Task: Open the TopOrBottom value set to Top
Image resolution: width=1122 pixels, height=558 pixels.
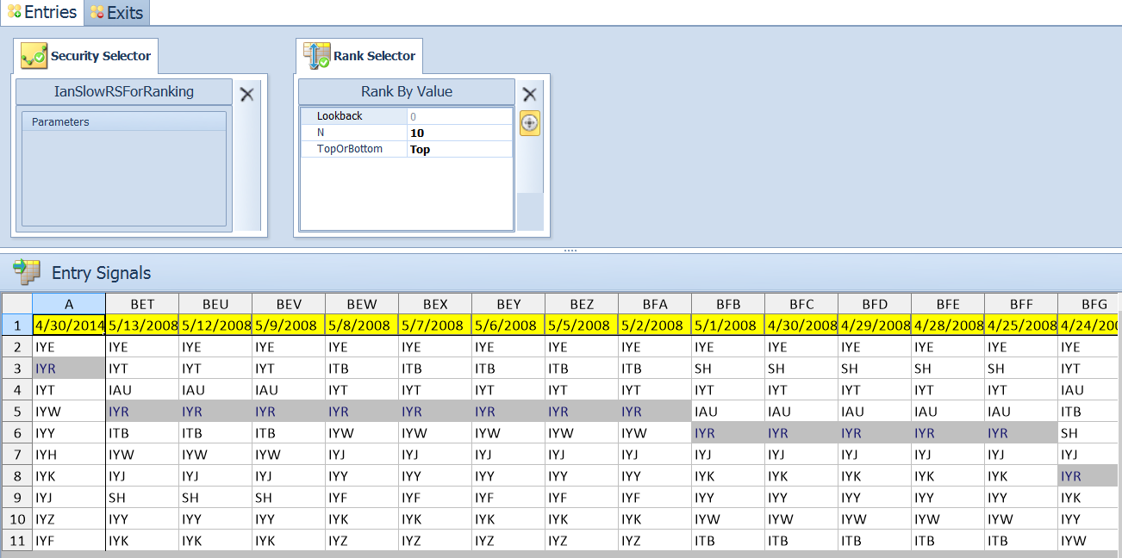Action: coord(460,149)
